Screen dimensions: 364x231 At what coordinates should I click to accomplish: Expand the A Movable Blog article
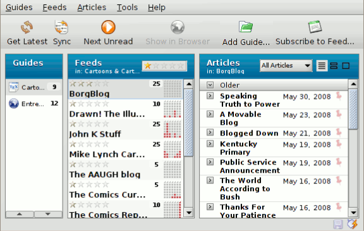210,114
